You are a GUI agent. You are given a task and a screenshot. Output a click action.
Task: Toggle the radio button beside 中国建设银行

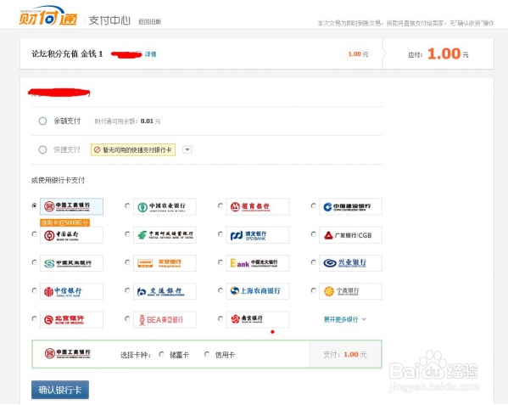[313, 205]
